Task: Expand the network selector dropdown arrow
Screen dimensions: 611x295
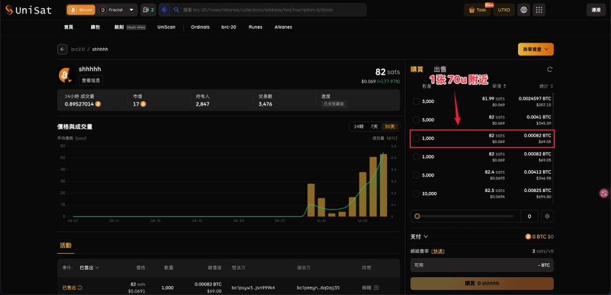Action: (x=132, y=10)
